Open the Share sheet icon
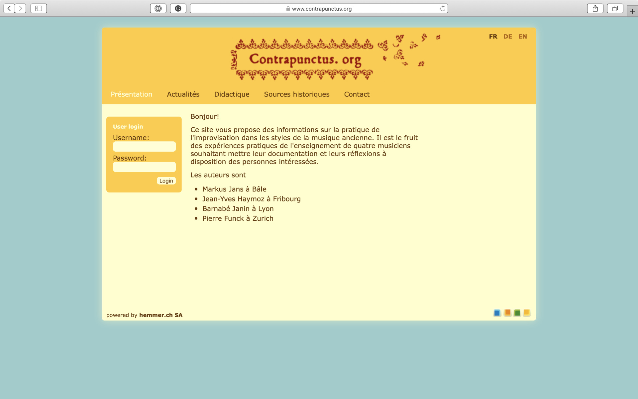This screenshot has height=399, width=638. pos(595,9)
